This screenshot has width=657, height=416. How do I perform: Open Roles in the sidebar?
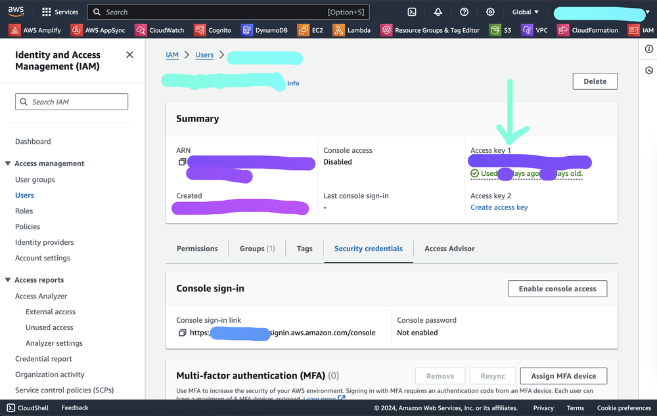tap(24, 211)
